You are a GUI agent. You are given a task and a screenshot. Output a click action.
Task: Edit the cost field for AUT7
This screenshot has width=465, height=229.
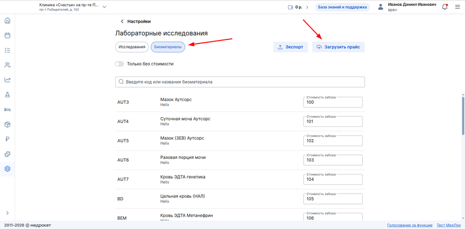tap(332, 179)
